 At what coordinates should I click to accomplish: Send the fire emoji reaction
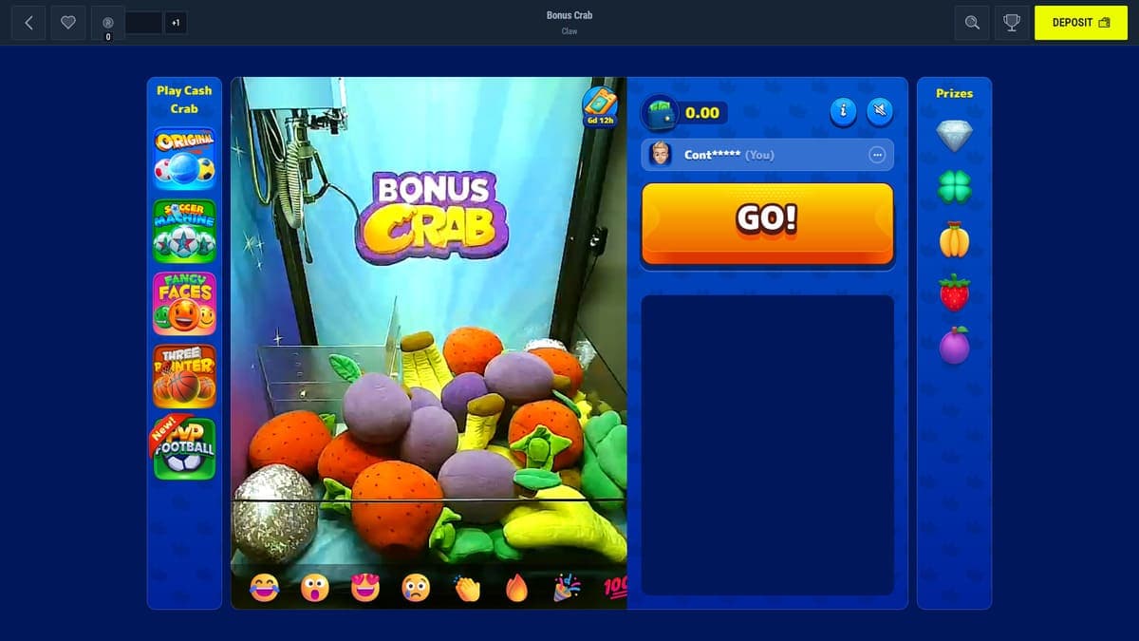click(516, 588)
